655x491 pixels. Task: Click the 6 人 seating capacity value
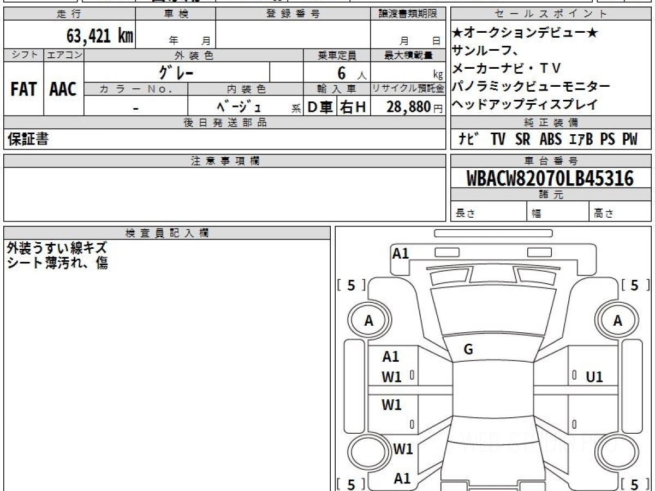coord(352,72)
